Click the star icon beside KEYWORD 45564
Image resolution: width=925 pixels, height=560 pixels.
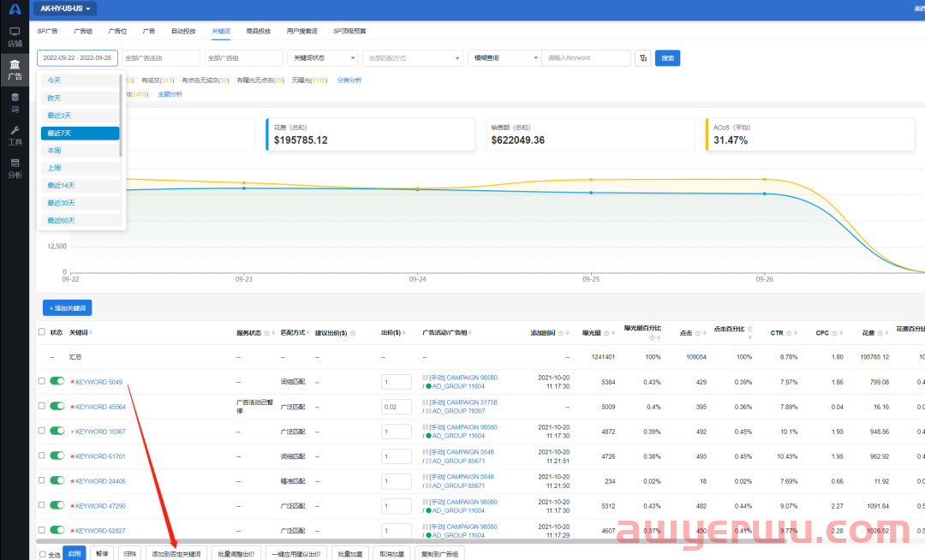click(73, 407)
